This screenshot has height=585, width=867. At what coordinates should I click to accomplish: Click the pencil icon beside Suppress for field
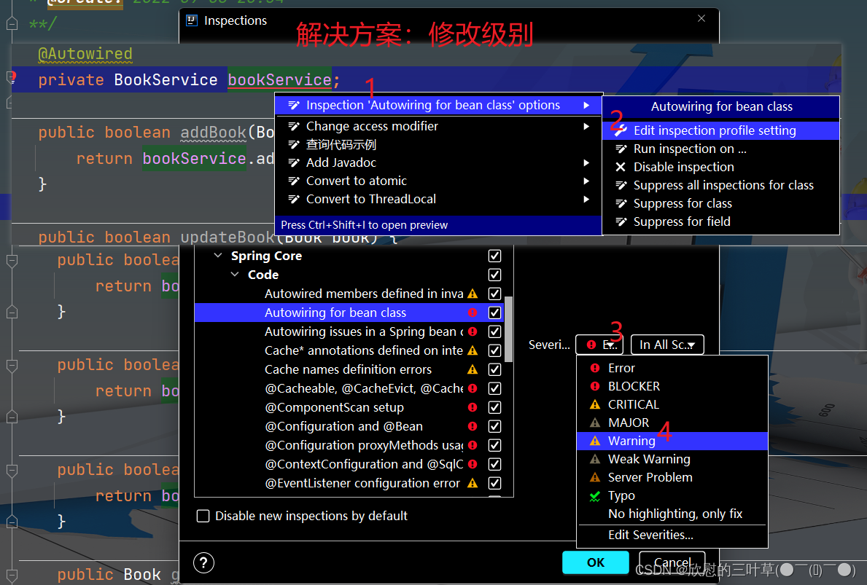621,221
